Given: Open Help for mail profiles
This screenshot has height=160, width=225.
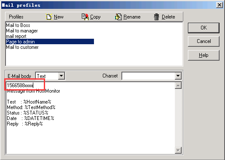Looking at the screenshot, I should (204, 55).
